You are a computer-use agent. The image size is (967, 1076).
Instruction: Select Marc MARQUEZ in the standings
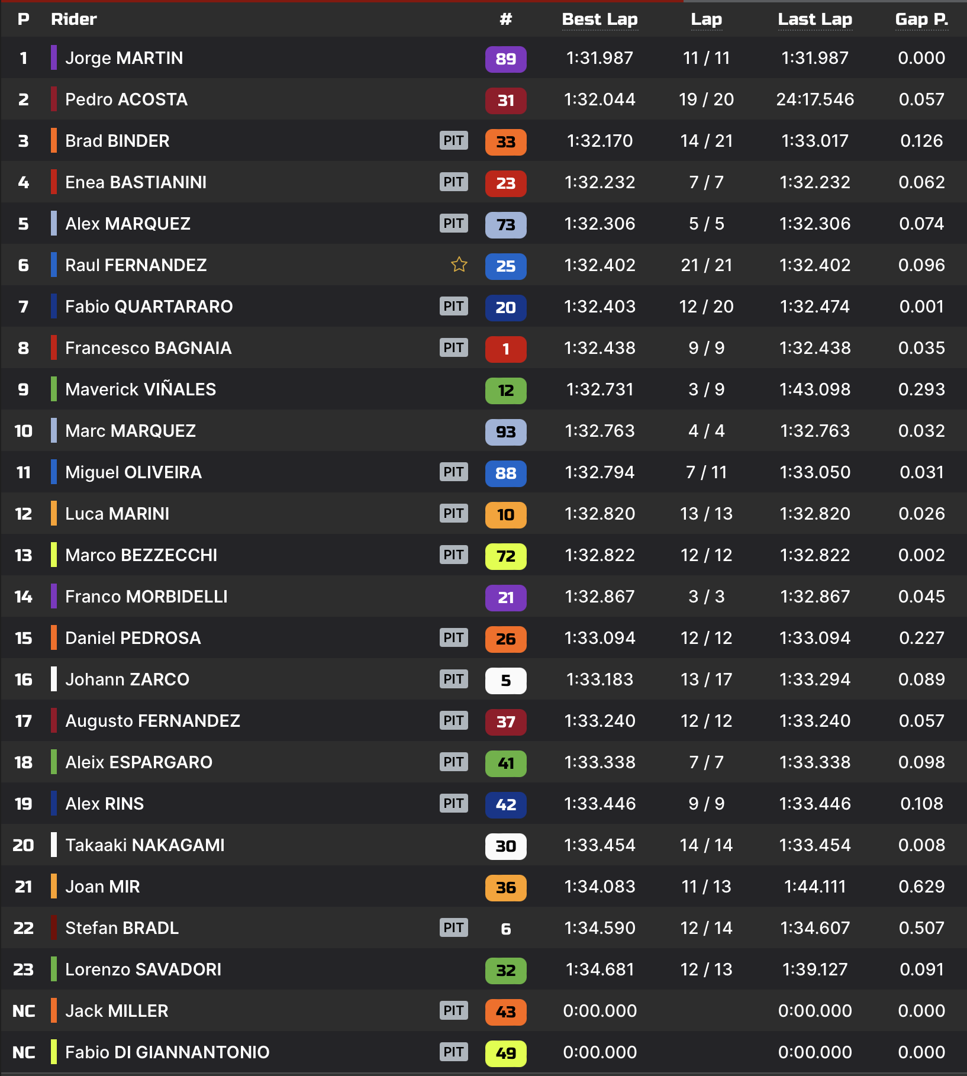pyautogui.click(x=130, y=431)
